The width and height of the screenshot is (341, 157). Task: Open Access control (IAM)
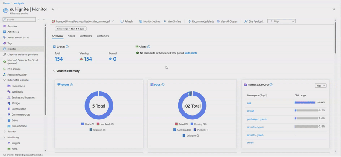18,38
